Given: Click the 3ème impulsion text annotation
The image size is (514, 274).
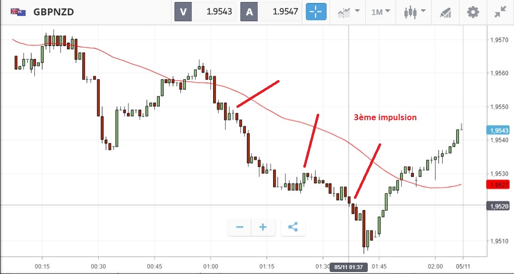Looking at the screenshot, I should (x=385, y=117).
